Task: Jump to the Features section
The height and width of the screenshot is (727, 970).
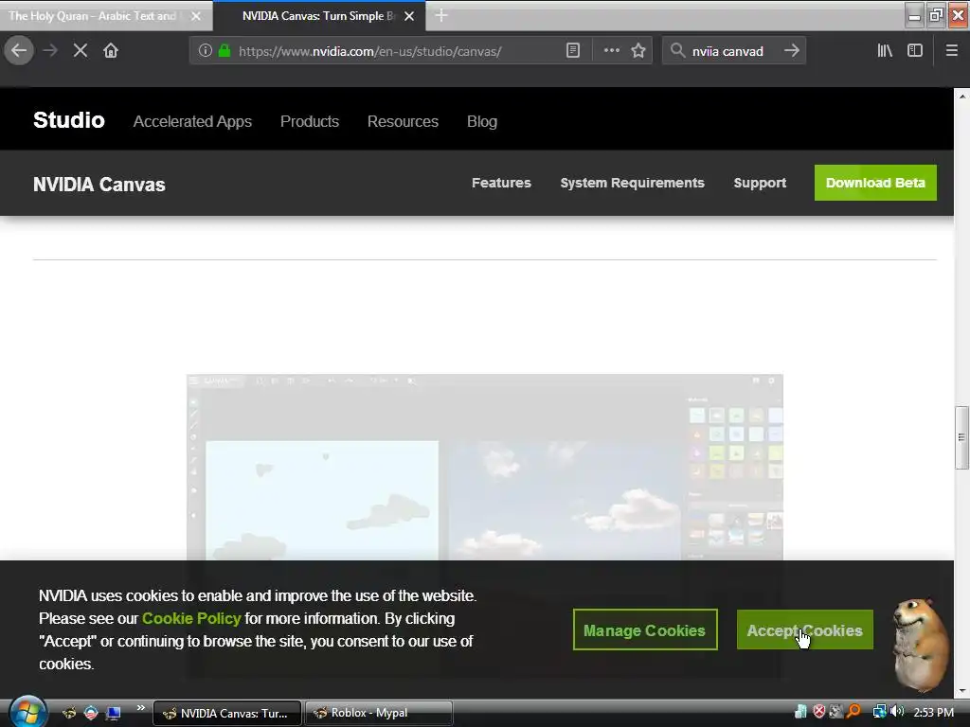Action: tap(501, 183)
